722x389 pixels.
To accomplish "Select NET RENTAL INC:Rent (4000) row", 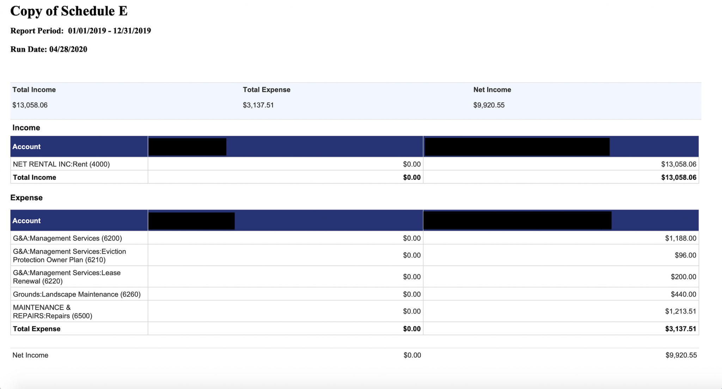I will tap(61, 164).
